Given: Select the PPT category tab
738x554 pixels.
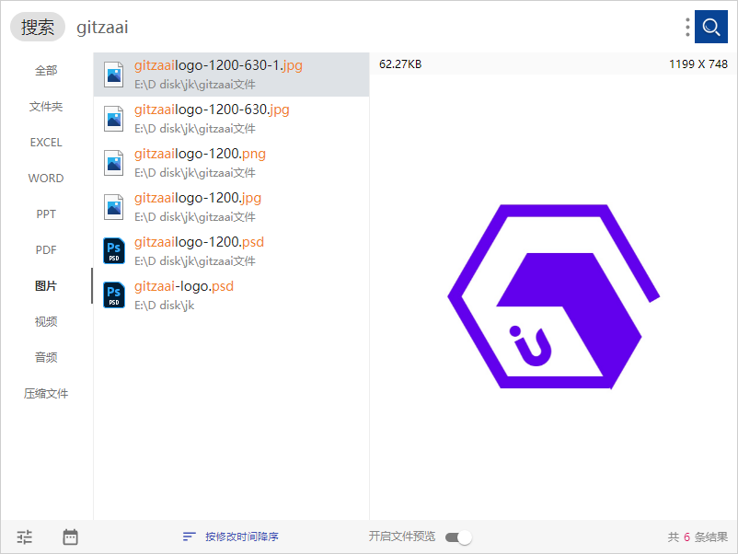Looking at the screenshot, I should tap(46, 214).
